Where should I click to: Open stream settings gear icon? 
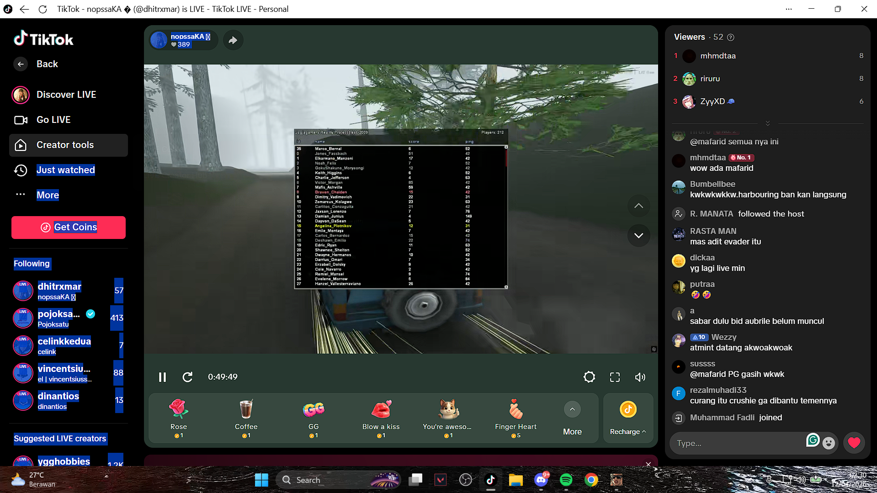pyautogui.click(x=590, y=377)
